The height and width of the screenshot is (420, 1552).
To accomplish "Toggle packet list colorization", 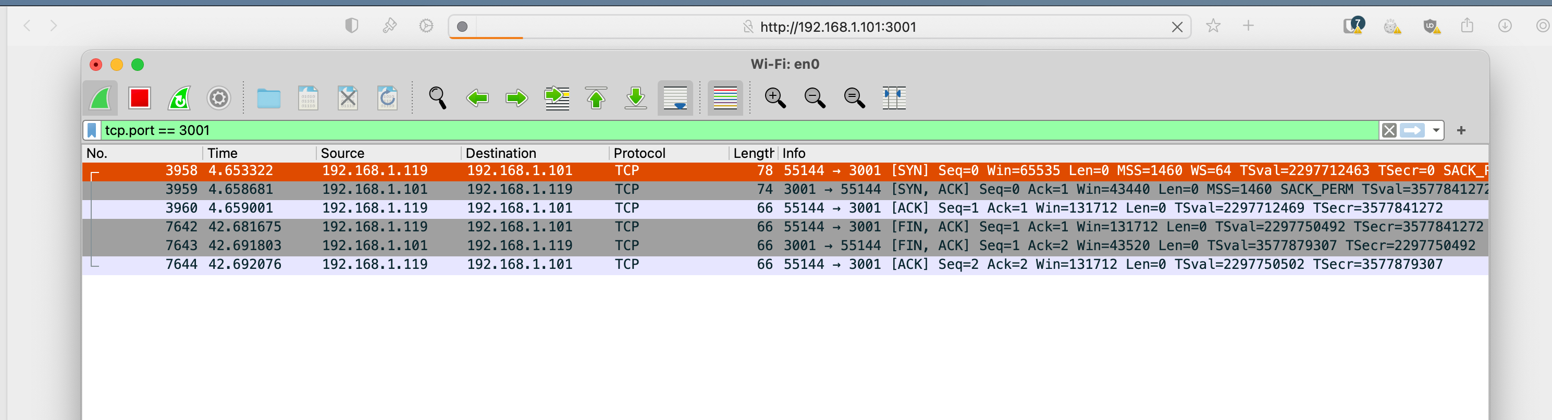I will 725,97.
